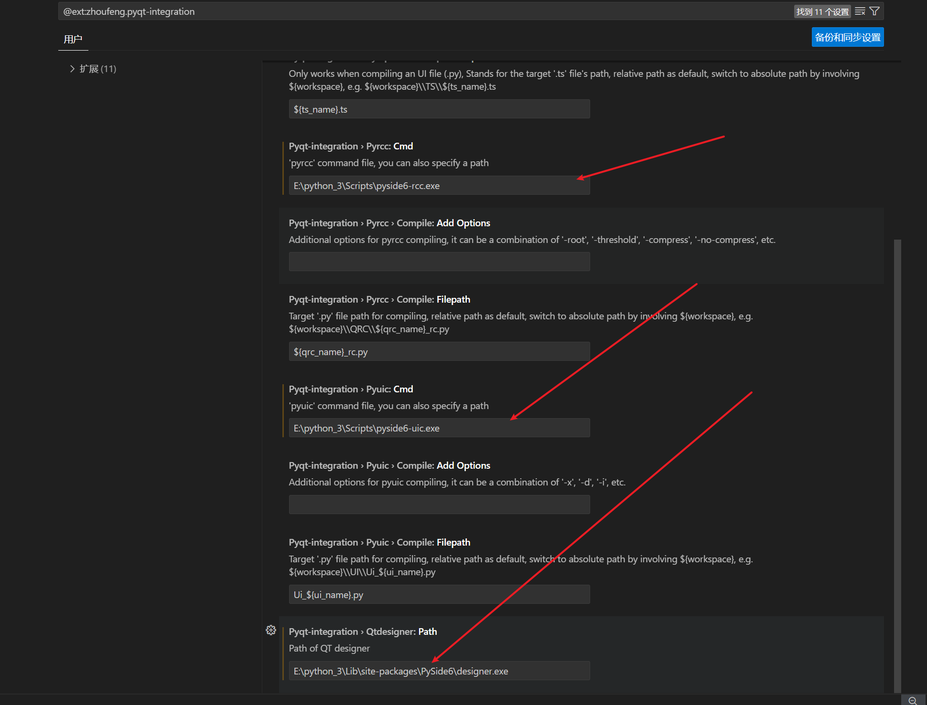Screen dimensions: 927x705
Task: Switch to the 用户 settings tab
Action: pyautogui.click(x=73, y=39)
